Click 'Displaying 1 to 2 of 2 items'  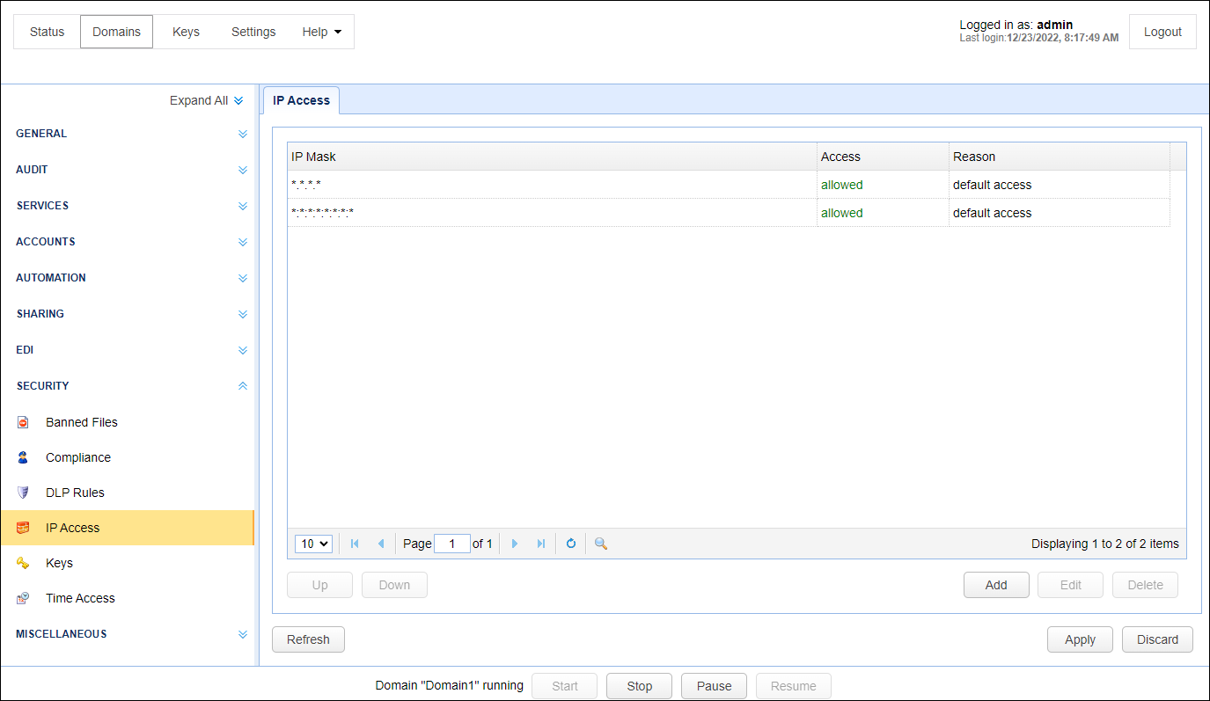point(1105,544)
